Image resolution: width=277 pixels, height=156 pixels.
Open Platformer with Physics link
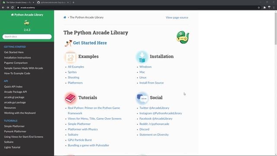(83, 129)
